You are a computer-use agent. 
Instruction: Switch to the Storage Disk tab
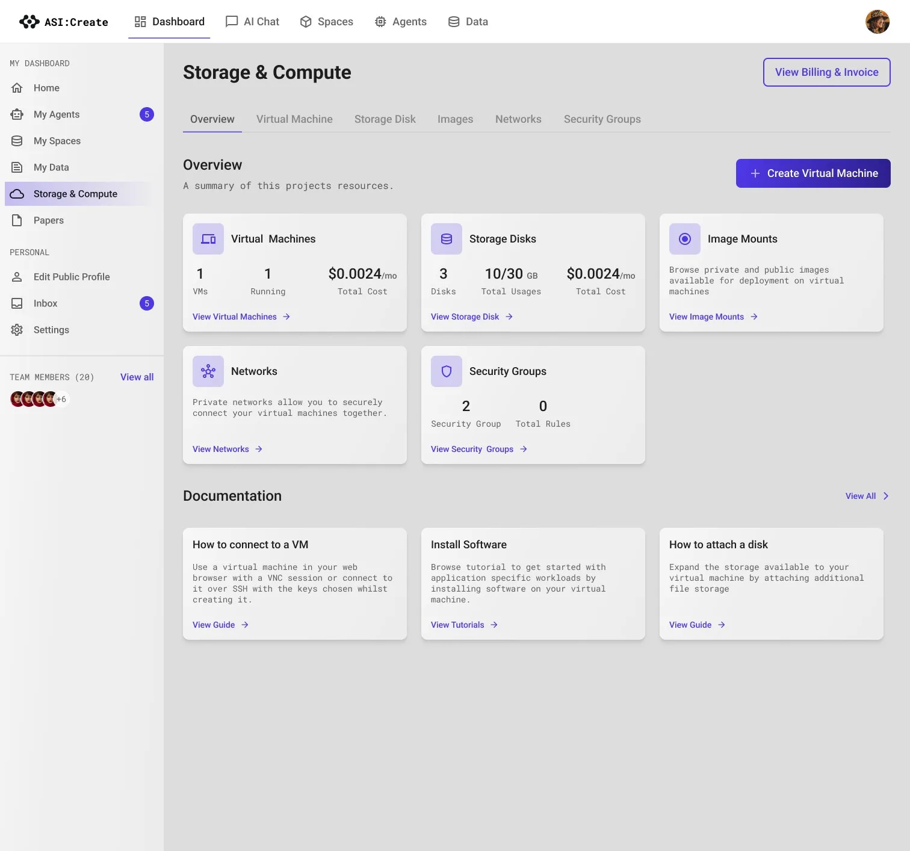tap(385, 119)
